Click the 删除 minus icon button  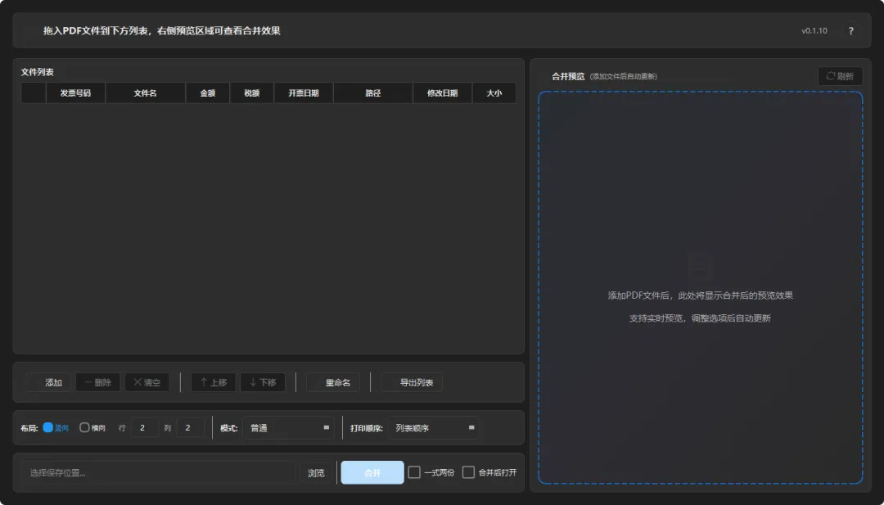98,382
